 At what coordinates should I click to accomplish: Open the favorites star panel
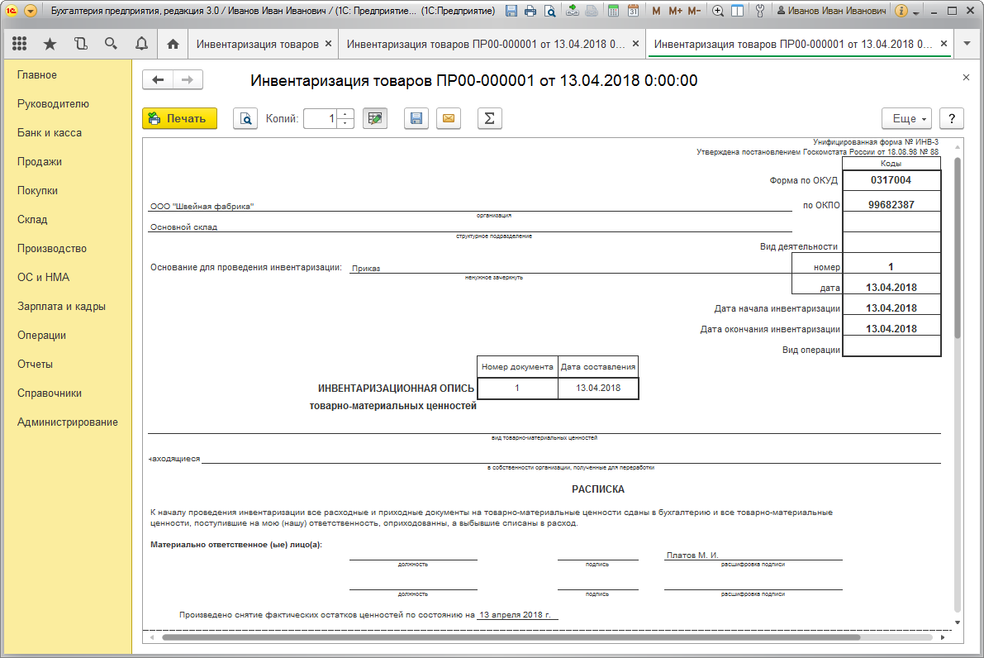pyautogui.click(x=50, y=44)
